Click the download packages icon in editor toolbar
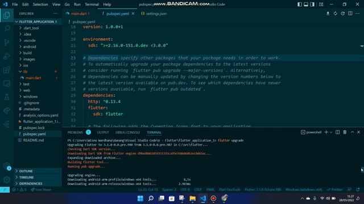Viewport: 364px width, 204px height. click(x=328, y=14)
